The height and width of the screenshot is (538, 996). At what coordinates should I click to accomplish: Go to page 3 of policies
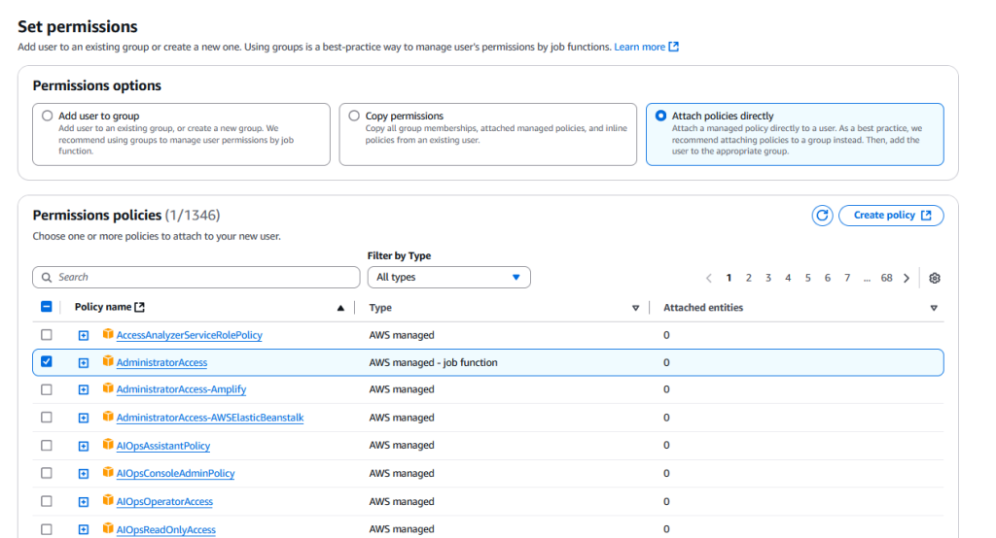point(768,278)
